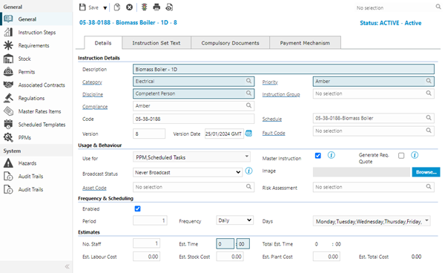Viewport: 445px width, 273px height.
Task: Click the Browse... image button
Action: pos(426,172)
